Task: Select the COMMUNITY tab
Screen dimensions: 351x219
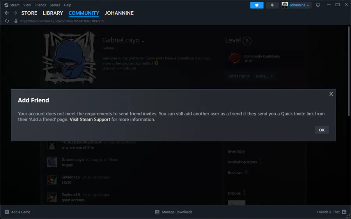Action: pos(84,13)
